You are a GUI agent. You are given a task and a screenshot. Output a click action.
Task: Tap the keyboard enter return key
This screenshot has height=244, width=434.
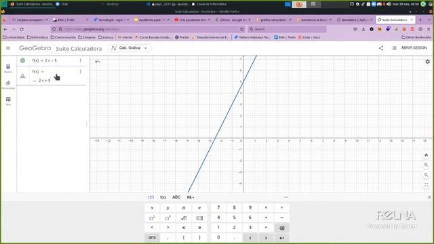tap(282, 238)
